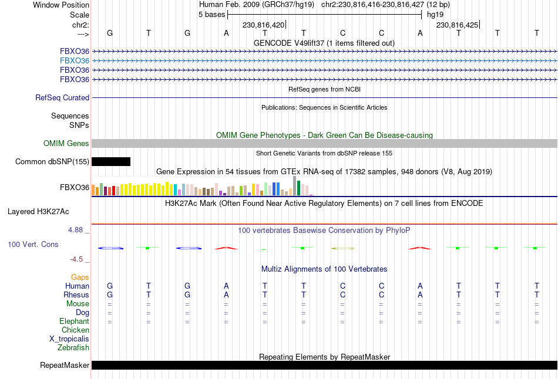Click the tall gray bar in GTEx chart

click(295, 185)
